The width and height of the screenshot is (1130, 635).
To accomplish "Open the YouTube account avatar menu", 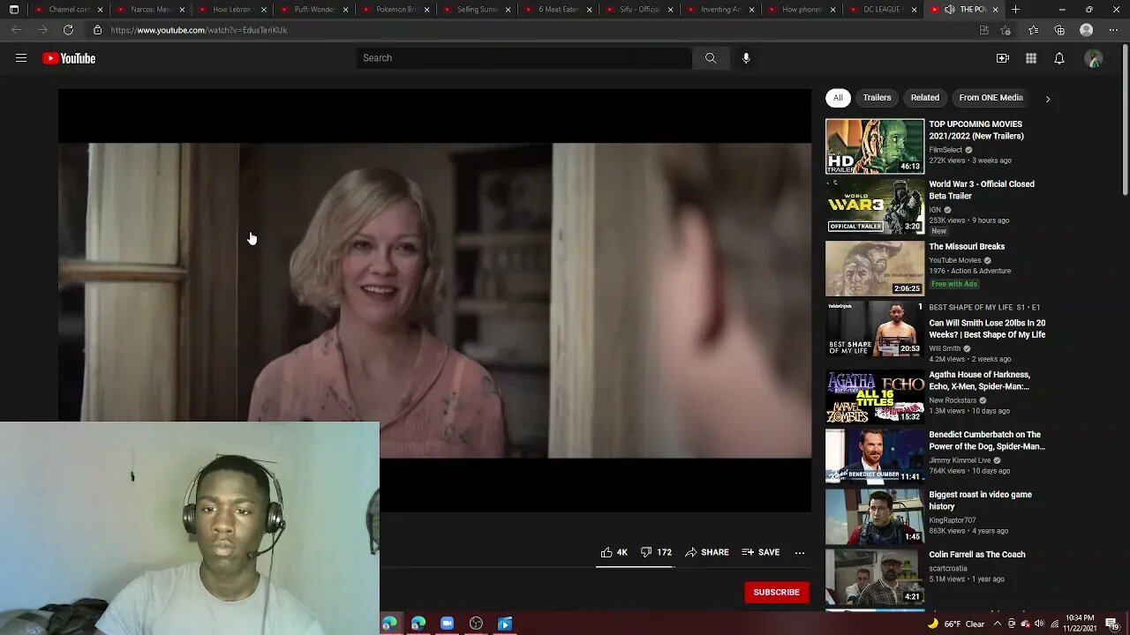I will [1094, 58].
